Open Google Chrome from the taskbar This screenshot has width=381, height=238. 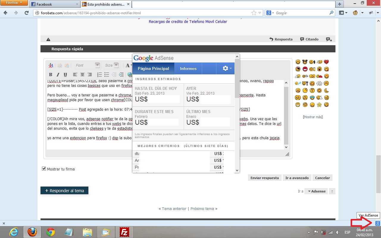(51, 232)
